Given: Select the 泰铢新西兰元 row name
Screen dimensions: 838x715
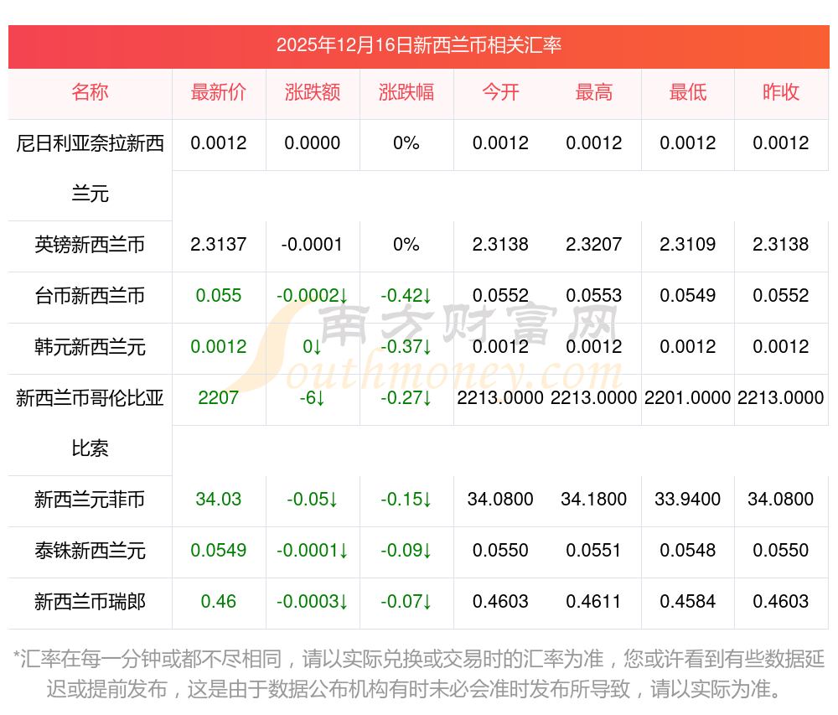Looking at the screenshot, I should tap(90, 550).
